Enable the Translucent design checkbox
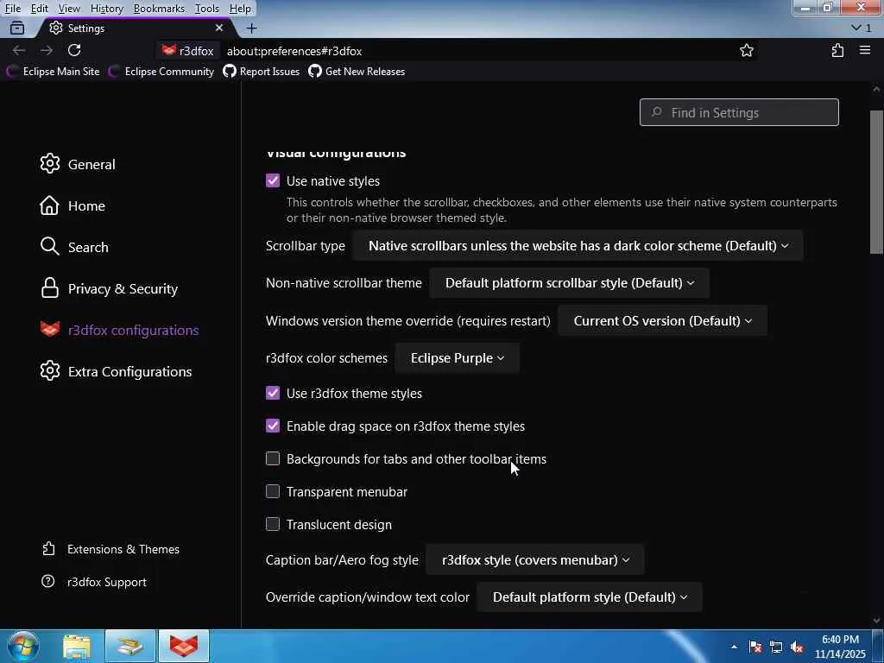884x663 pixels. [x=273, y=524]
